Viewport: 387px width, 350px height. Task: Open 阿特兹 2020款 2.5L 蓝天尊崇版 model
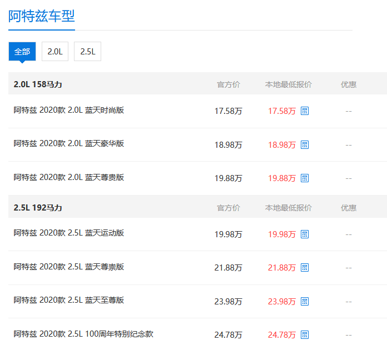69,267
